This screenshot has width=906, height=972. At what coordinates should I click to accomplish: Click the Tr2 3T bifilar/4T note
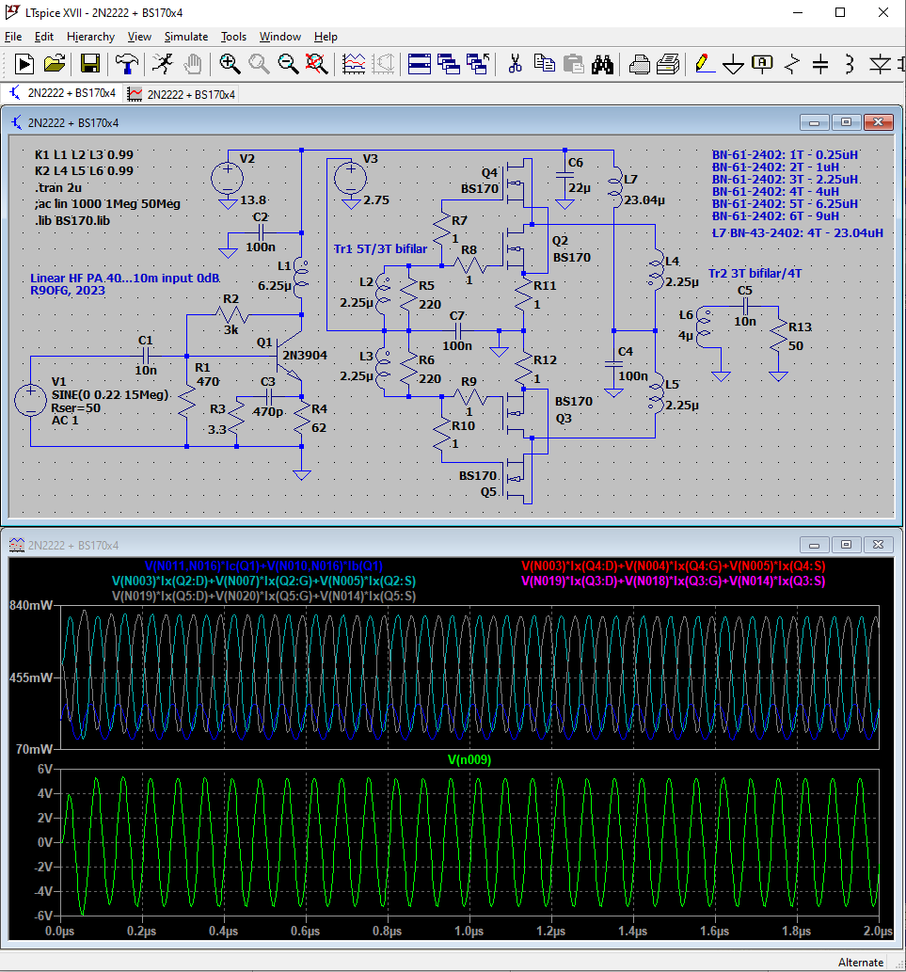coord(755,273)
